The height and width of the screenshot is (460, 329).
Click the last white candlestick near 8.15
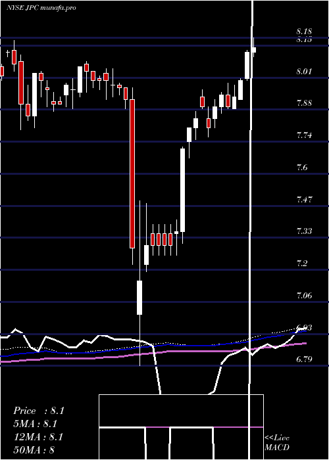click(254, 49)
